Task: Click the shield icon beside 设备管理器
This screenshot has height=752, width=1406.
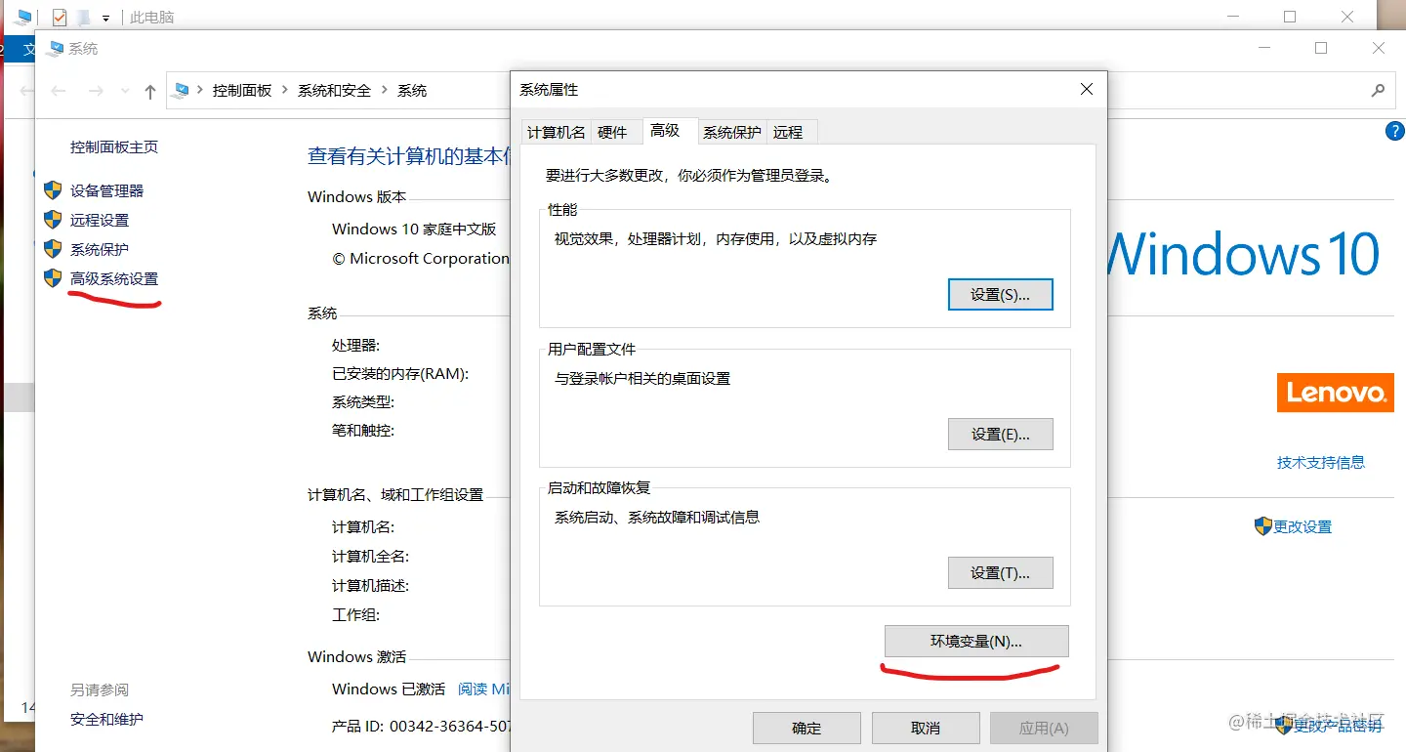Action: (x=54, y=190)
